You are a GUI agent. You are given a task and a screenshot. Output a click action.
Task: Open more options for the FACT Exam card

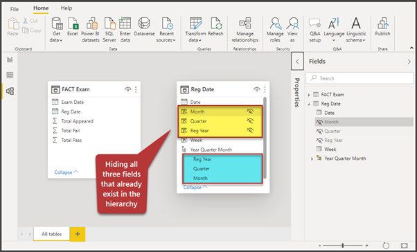point(136,89)
